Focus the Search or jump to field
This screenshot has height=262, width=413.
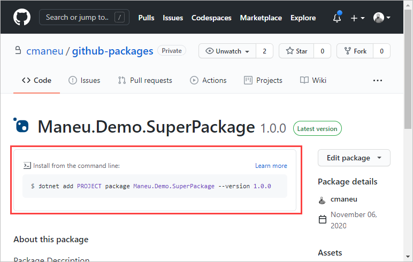click(x=84, y=18)
